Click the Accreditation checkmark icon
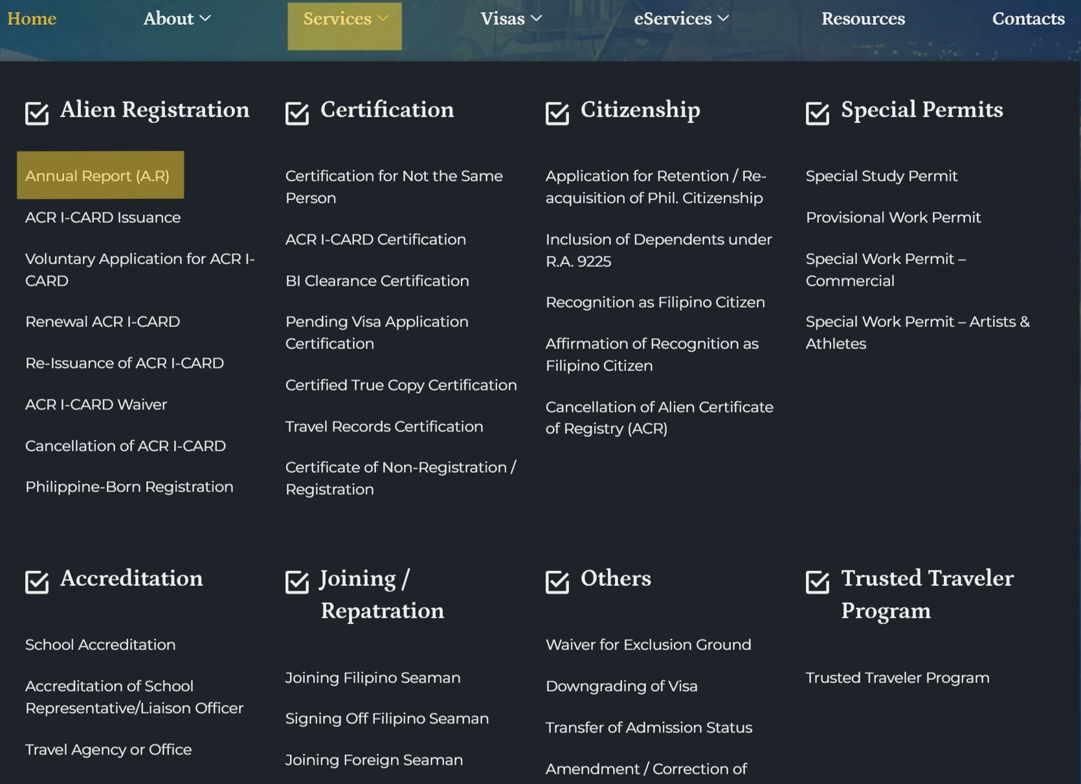Image resolution: width=1081 pixels, height=784 pixels. (x=37, y=582)
